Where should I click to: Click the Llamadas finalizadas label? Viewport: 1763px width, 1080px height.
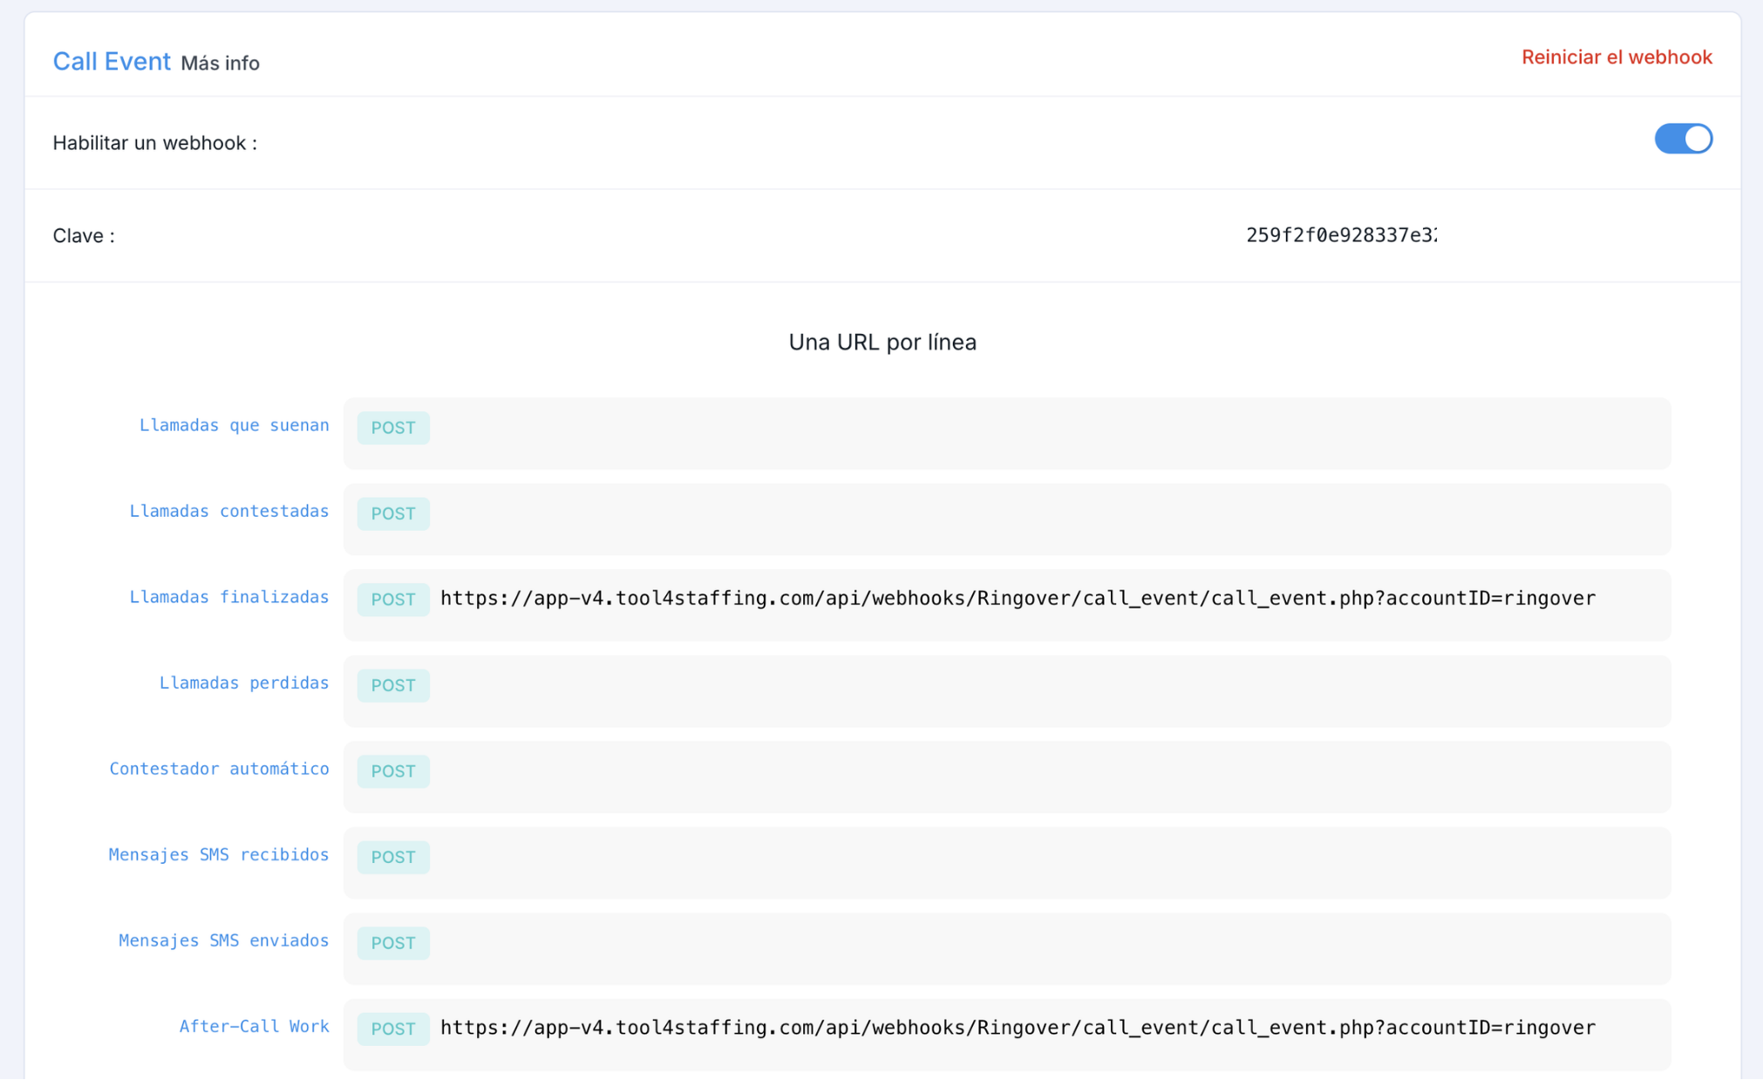tap(228, 597)
